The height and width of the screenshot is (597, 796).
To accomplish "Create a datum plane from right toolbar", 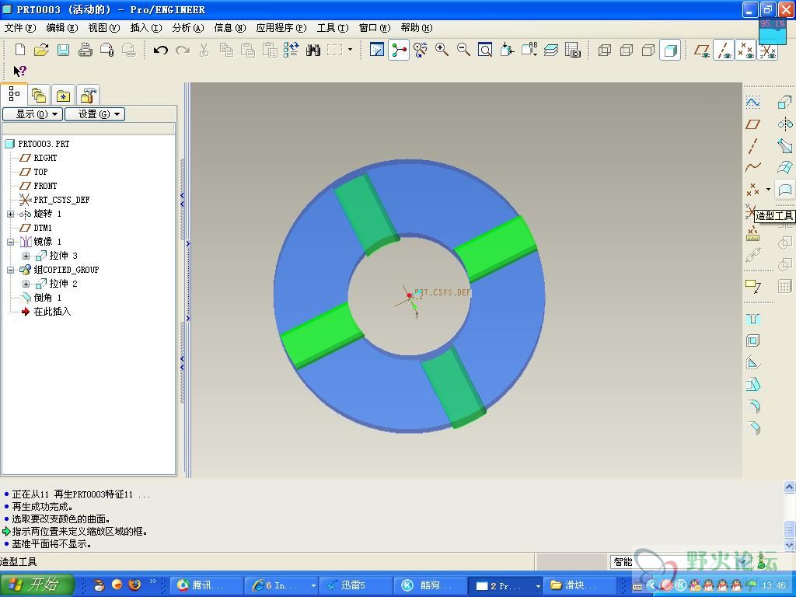I will point(752,124).
